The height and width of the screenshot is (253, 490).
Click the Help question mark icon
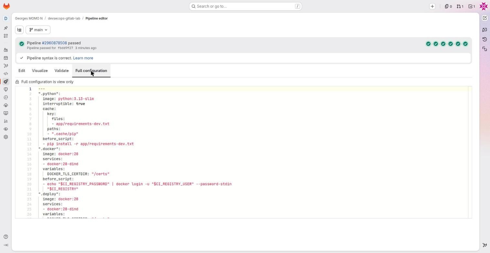coord(5,237)
